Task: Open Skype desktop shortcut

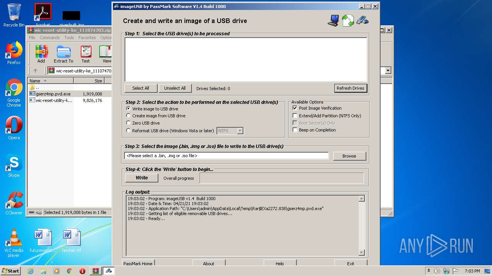Action: tap(14, 166)
